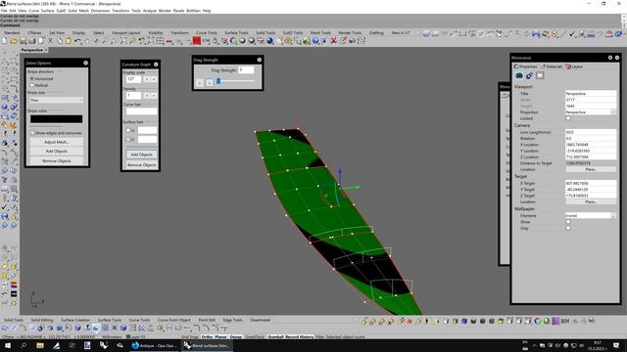The image size is (627, 352).
Task: Click the Save file icon
Action: (23, 41)
